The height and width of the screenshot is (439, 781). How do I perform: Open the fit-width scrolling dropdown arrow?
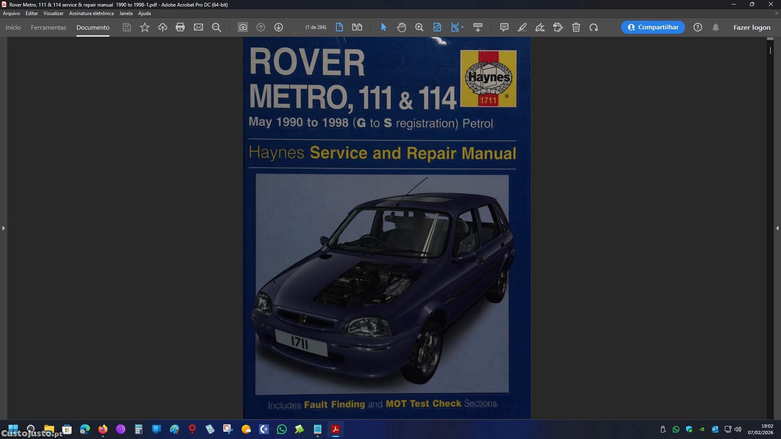462,27
